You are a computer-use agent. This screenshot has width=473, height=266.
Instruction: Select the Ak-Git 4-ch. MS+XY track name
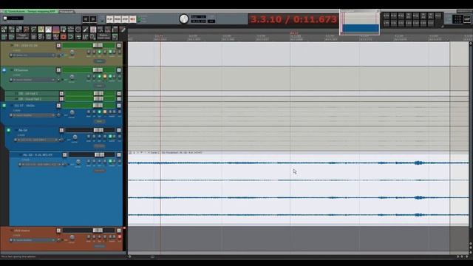pyautogui.click(x=38, y=155)
